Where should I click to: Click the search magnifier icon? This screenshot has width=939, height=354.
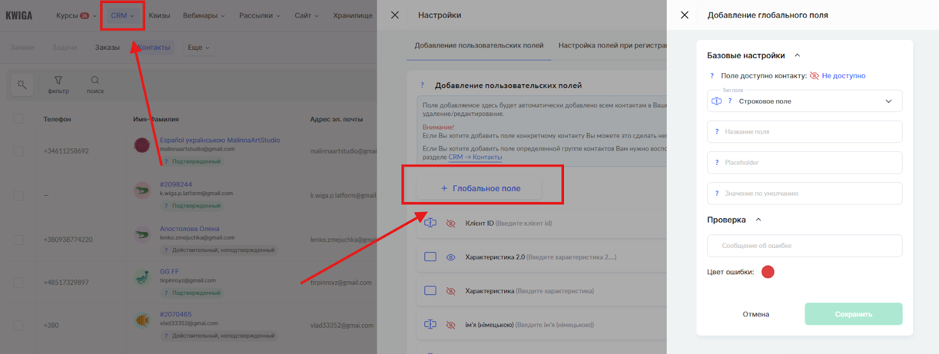pyautogui.click(x=95, y=81)
